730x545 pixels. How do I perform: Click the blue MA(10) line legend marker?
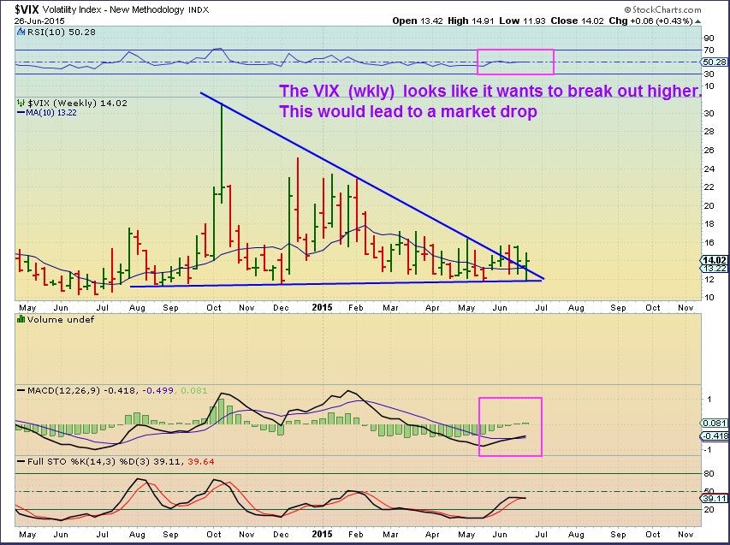point(21,113)
